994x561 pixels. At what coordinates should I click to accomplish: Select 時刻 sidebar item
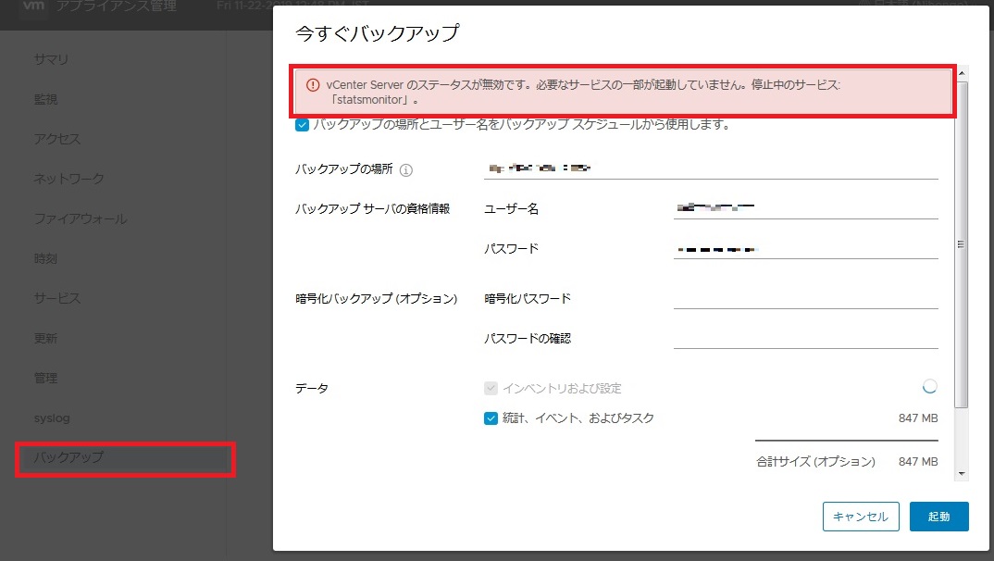(45, 258)
